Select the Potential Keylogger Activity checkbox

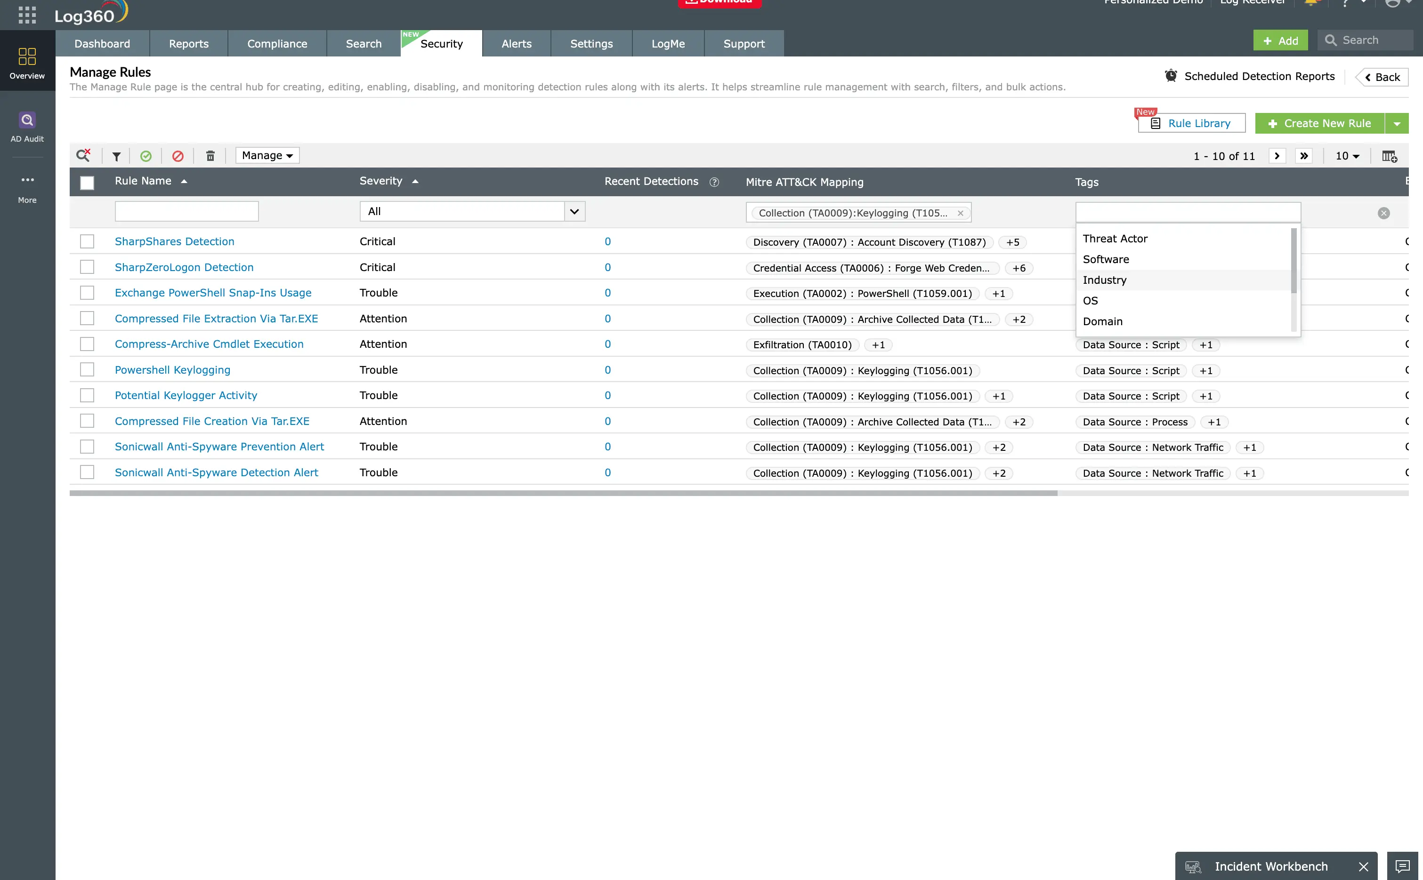pyautogui.click(x=87, y=395)
